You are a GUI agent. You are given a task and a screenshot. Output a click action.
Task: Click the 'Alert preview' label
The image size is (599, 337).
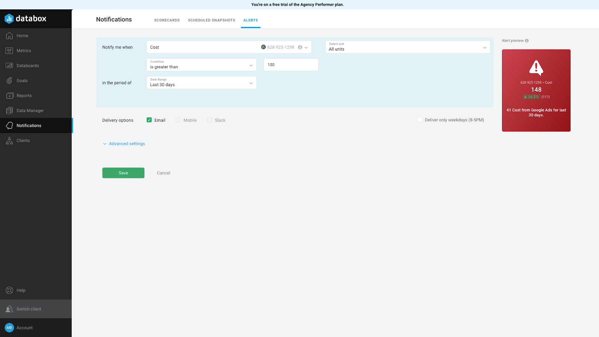pos(513,40)
